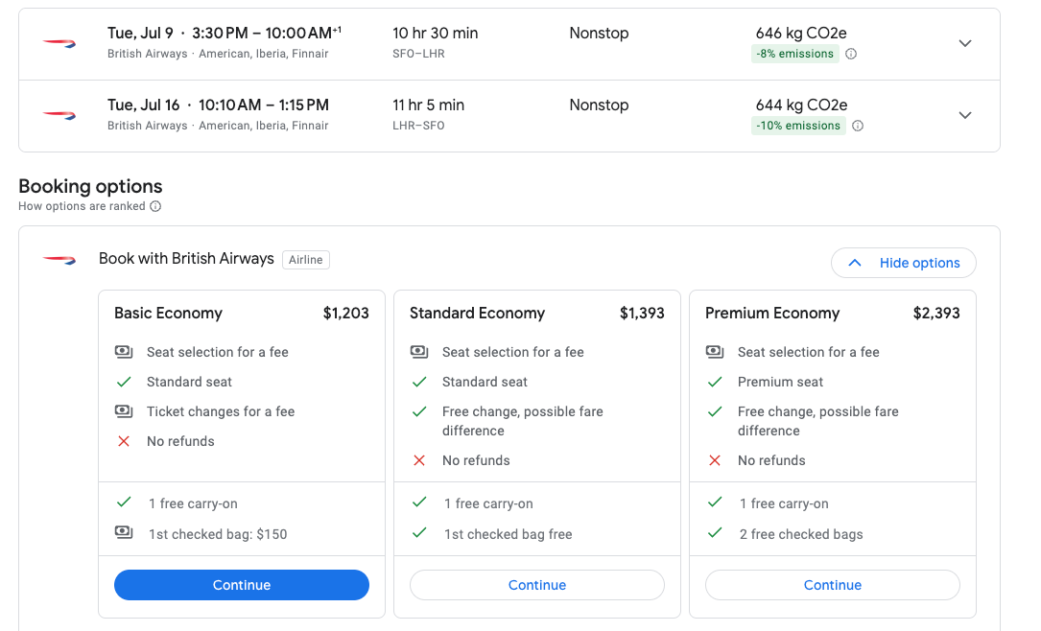Click British Airways logo on Jul 9 flight
1041x631 pixels.
[59, 43]
